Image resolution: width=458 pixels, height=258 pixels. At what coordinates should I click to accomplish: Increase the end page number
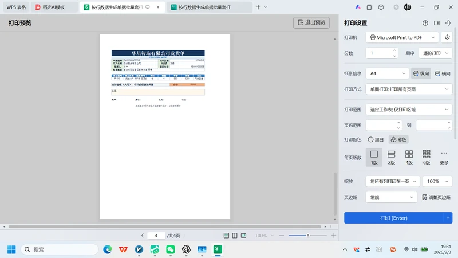[x=449, y=123]
